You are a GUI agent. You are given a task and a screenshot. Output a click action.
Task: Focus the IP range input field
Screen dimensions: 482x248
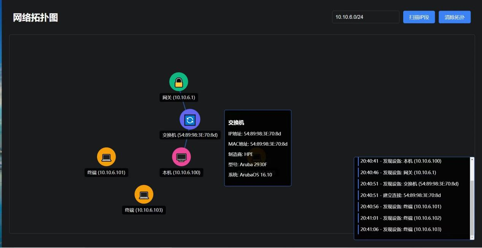pos(365,17)
